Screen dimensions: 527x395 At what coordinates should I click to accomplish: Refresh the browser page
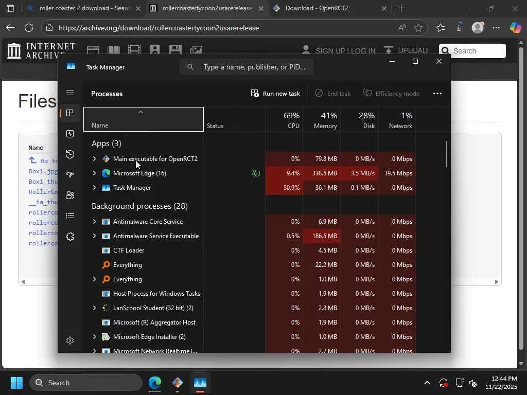(29, 28)
